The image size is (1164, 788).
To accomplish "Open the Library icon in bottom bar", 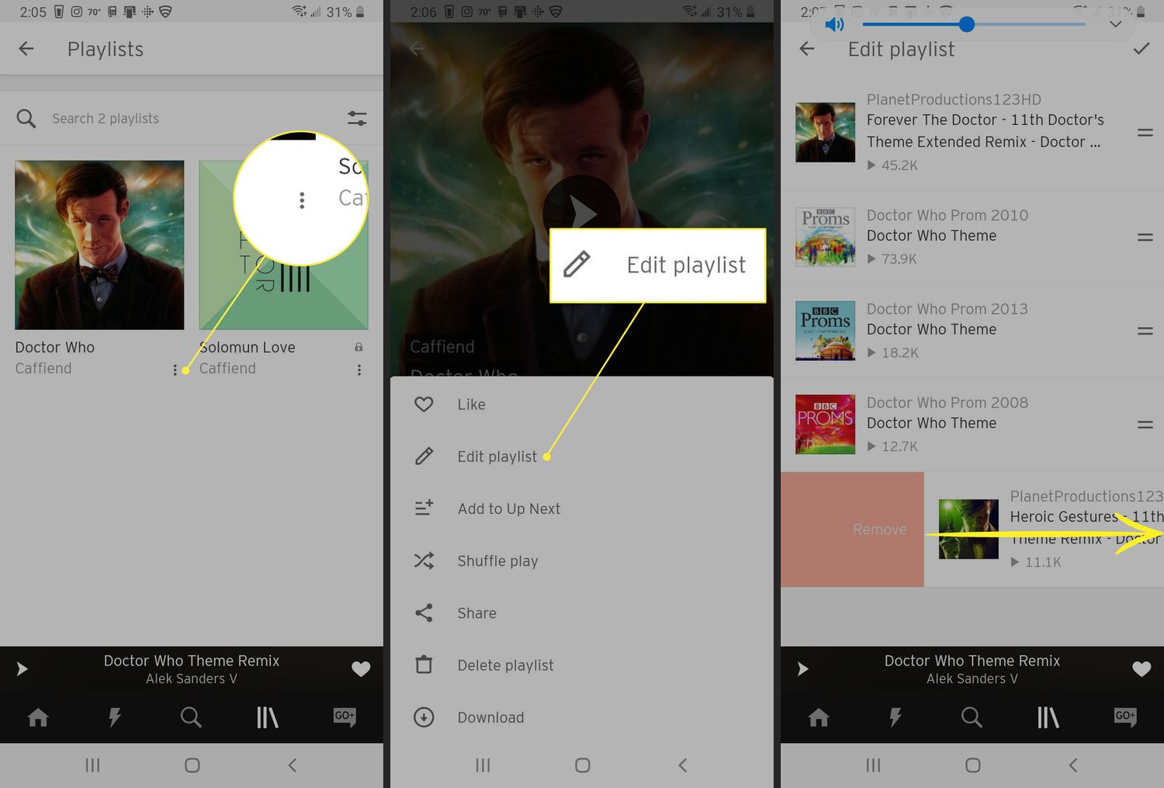I will pos(268,718).
